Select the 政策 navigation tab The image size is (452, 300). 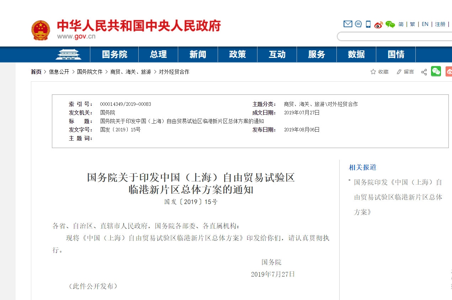(237, 54)
